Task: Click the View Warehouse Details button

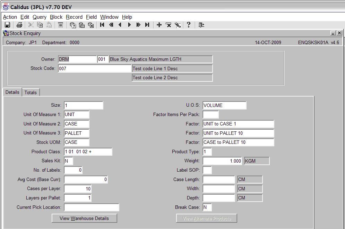Action: pos(84,218)
